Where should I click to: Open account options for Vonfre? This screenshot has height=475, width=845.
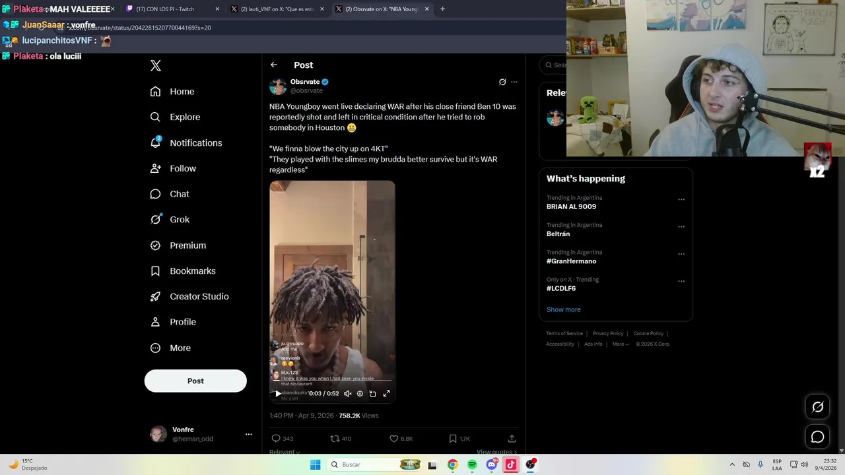[249, 434]
